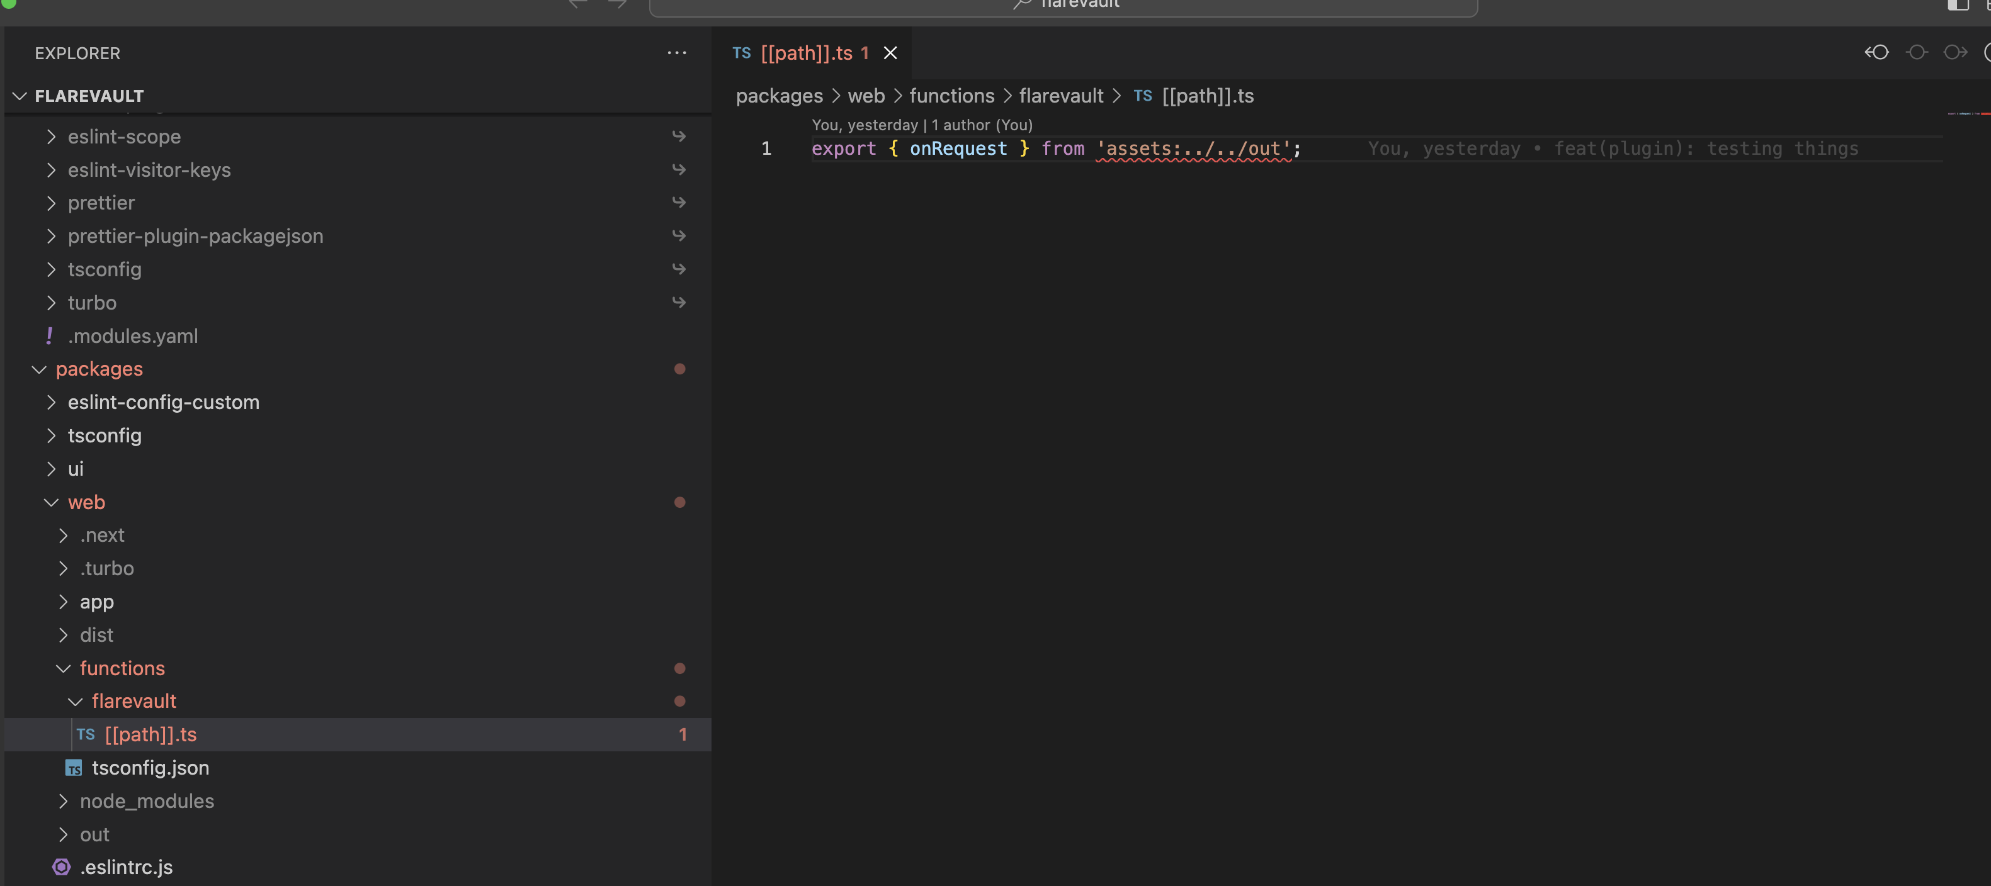This screenshot has width=1991, height=886.
Task: Click the ESLint icon next to .eslintrc.js
Action: 60,866
